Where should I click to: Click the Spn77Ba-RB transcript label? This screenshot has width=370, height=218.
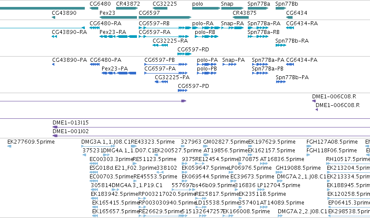(x=263, y=32)
